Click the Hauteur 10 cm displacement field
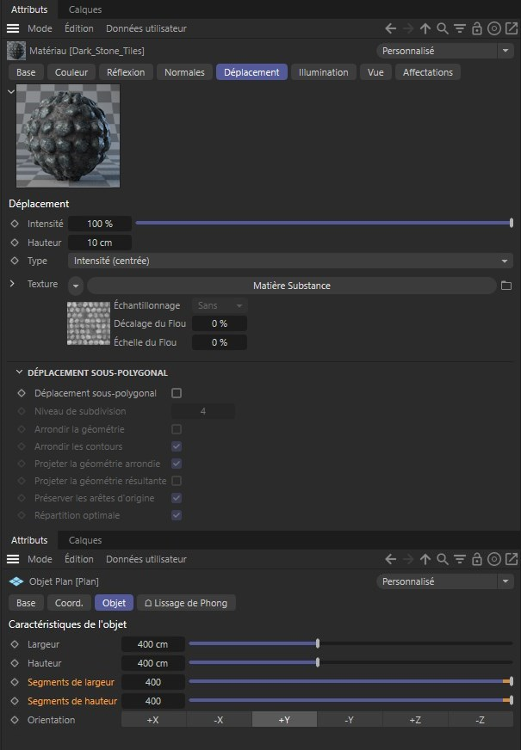Viewport: 521px width, 750px height. (x=100, y=243)
